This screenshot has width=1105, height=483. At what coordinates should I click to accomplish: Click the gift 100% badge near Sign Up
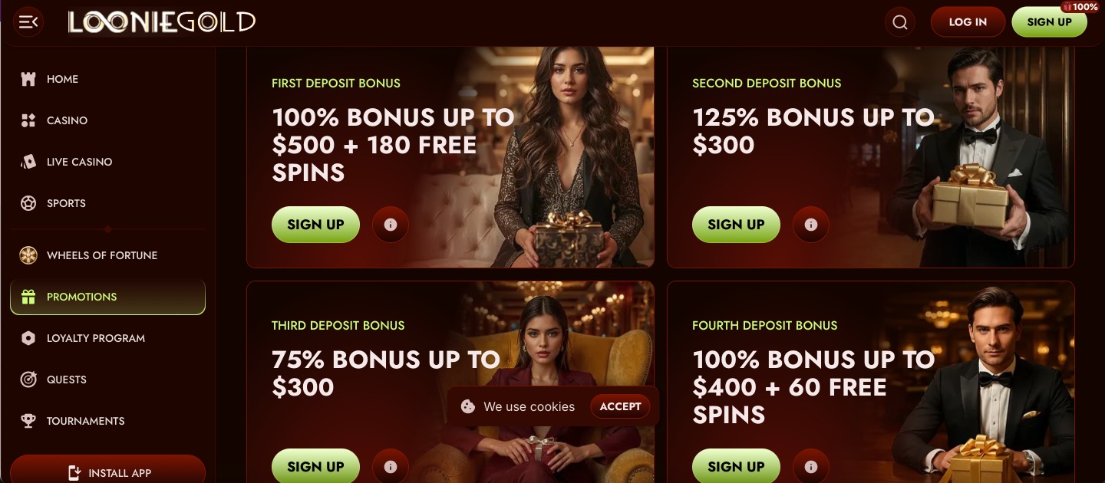pos(1080,6)
